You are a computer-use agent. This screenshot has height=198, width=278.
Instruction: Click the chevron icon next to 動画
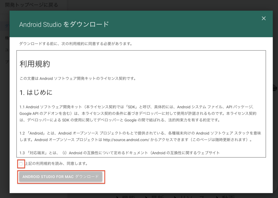(x=217, y=197)
